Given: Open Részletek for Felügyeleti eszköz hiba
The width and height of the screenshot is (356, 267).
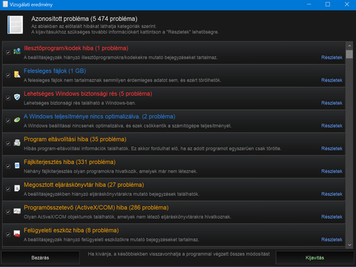Looking at the screenshot, I should pyautogui.click(x=332, y=240).
